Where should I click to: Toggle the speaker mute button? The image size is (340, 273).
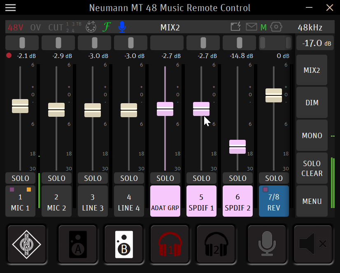313,244
